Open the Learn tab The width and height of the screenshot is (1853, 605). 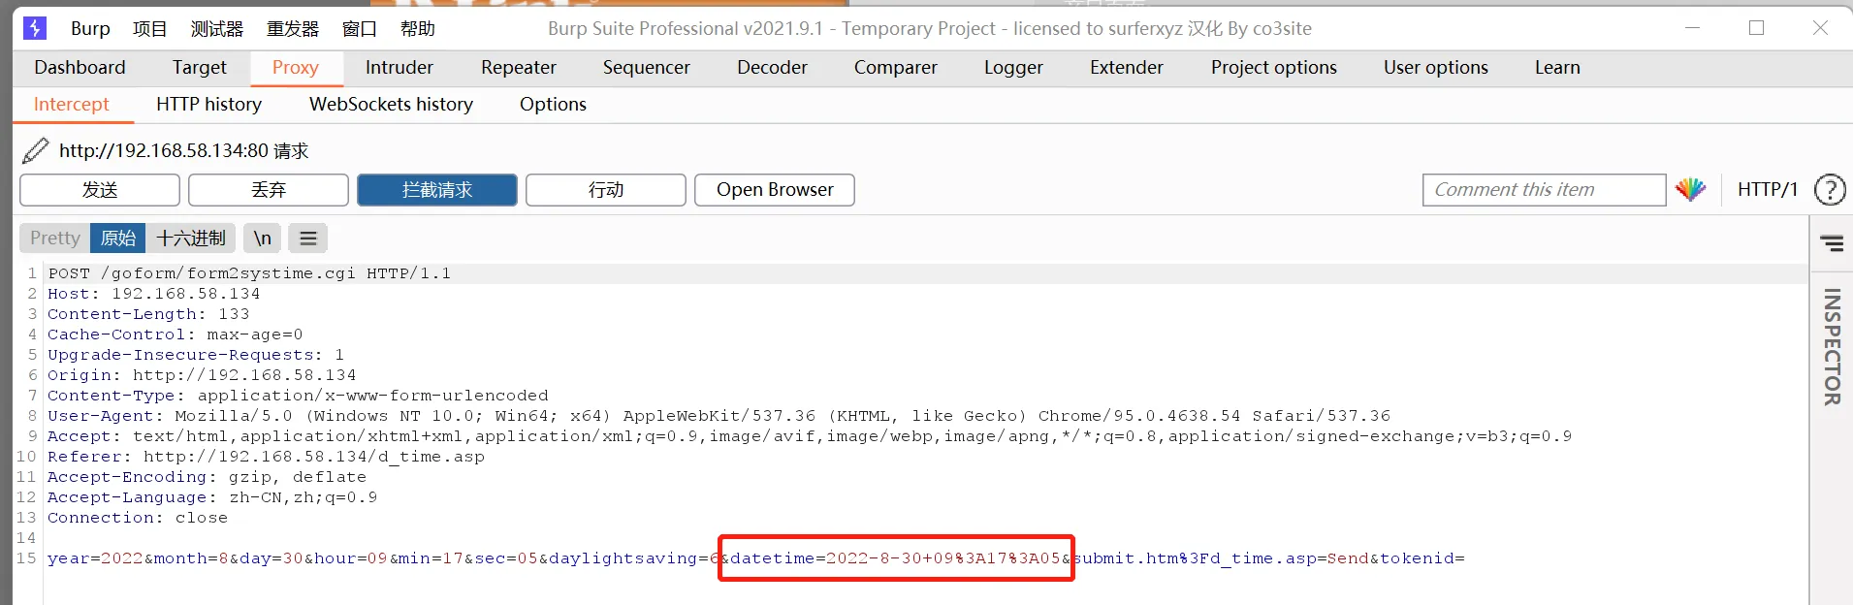1557,68
